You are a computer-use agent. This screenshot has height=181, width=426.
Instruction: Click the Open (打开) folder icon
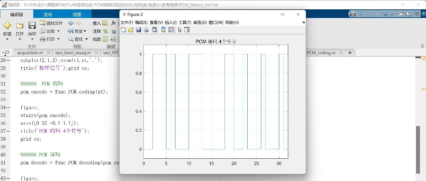20,26
